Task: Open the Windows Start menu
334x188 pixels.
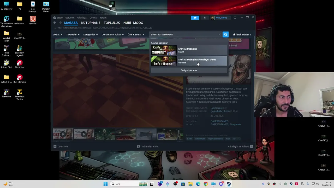Action: coord(105,184)
